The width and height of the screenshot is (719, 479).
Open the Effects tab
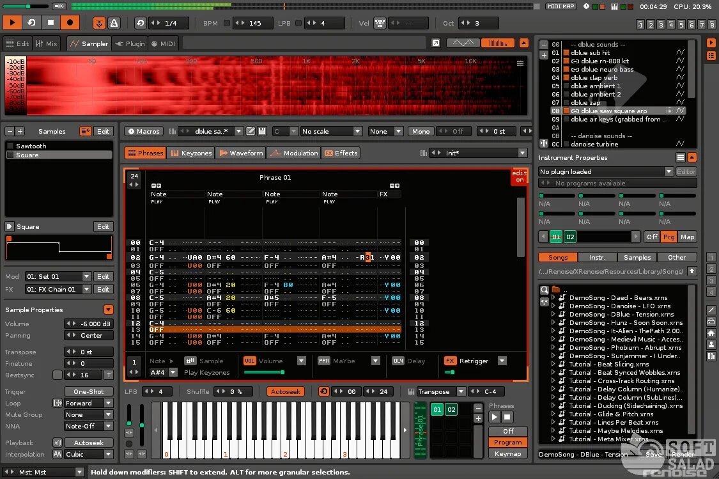tap(341, 153)
